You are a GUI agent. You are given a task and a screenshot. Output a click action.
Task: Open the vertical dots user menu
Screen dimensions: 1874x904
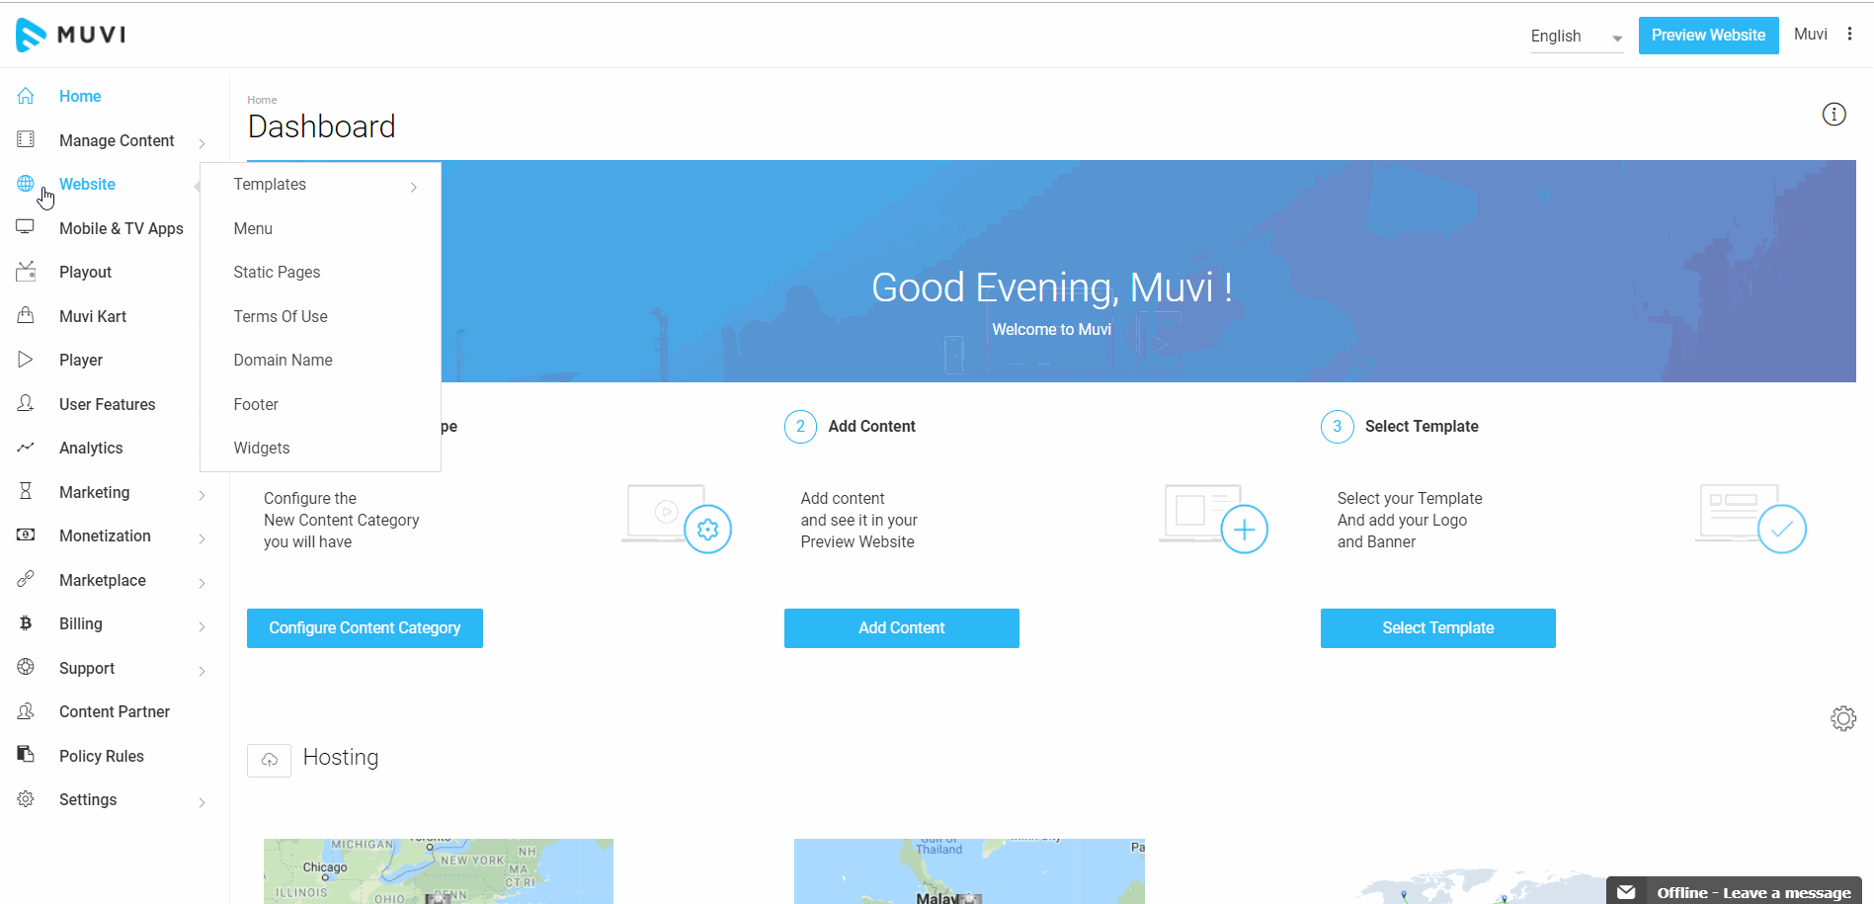(x=1849, y=35)
